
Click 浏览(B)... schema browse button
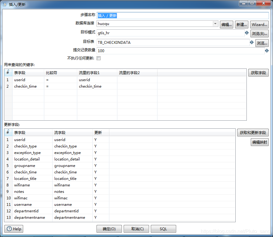259,34
